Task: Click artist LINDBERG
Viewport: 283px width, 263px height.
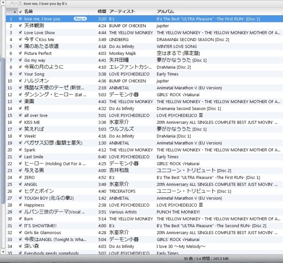Action: coord(119,40)
